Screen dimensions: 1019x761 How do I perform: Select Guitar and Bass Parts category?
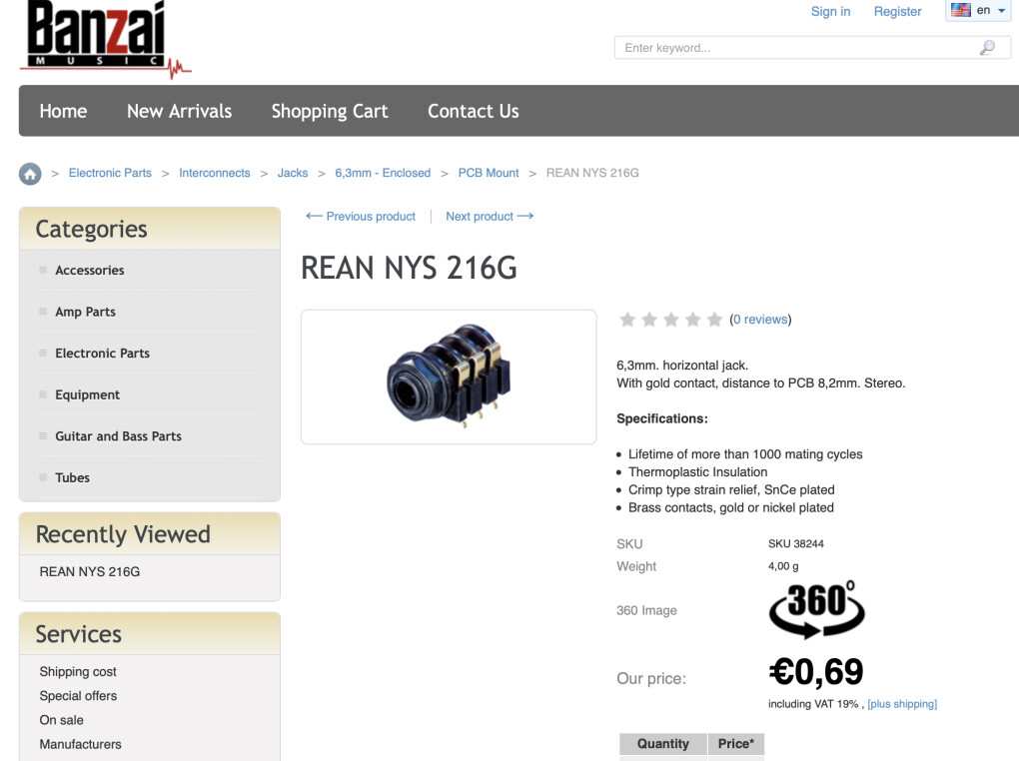[118, 436]
